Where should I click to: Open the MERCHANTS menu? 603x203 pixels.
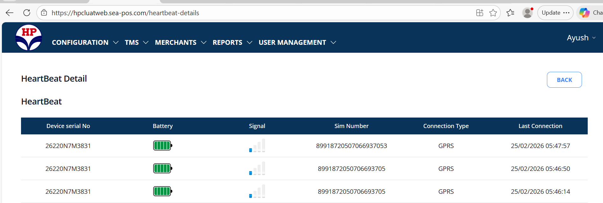pyautogui.click(x=180, y=43)
